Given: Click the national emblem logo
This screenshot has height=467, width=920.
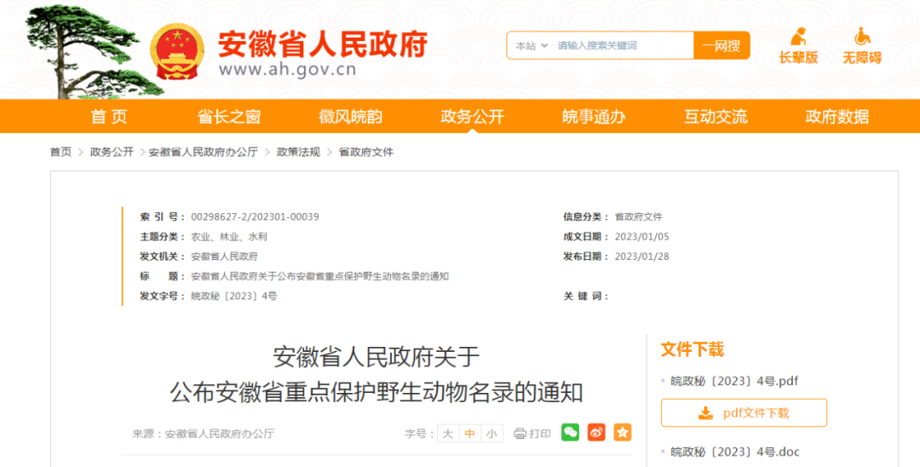Looking at the screenshot, I should click(x=177, y=53).
